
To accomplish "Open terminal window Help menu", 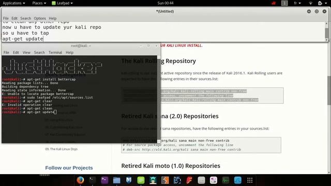I will (69, 53).
